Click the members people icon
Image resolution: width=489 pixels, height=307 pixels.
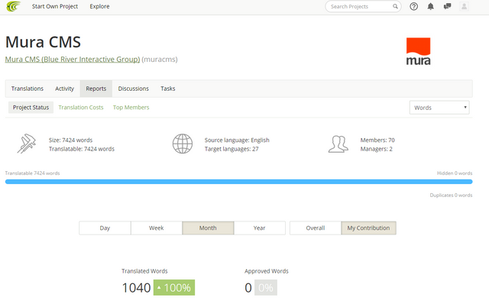(338, 144)
